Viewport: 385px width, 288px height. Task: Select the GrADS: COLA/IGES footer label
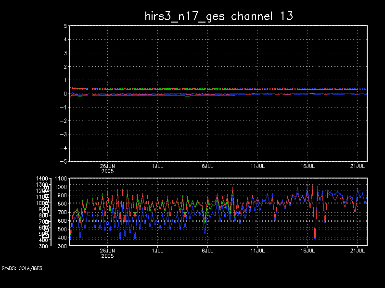[x=22, y=268]
